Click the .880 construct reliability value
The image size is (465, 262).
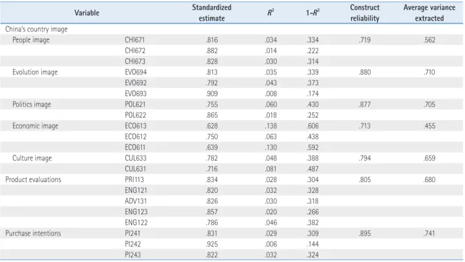[364, 72]
